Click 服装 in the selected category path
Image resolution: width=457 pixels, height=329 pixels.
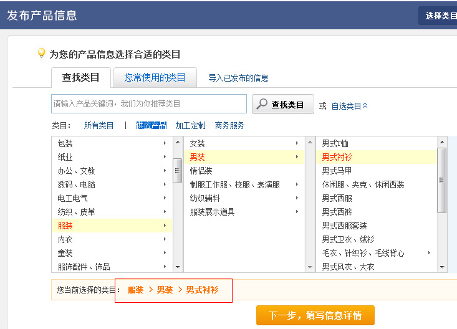pos(135,290)
